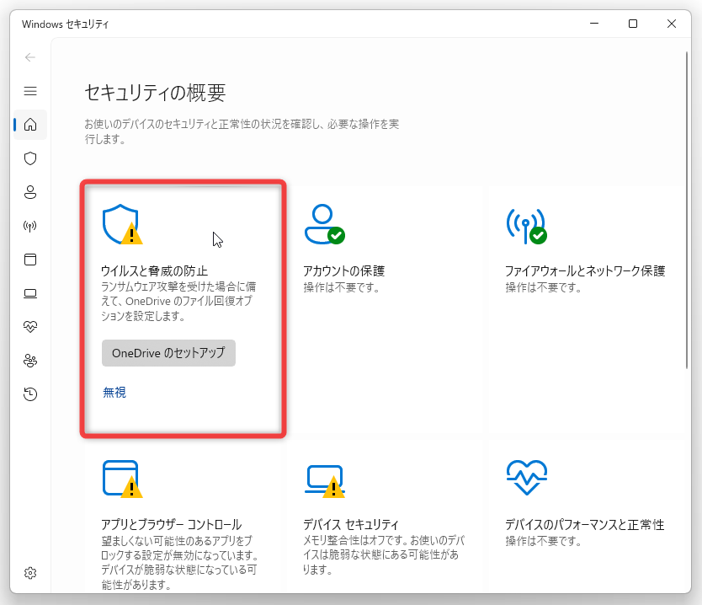This screenshot has width=702, height=605.
Task: Open the ウイルスと脅威の防止 heading
Action: point(155,270)
